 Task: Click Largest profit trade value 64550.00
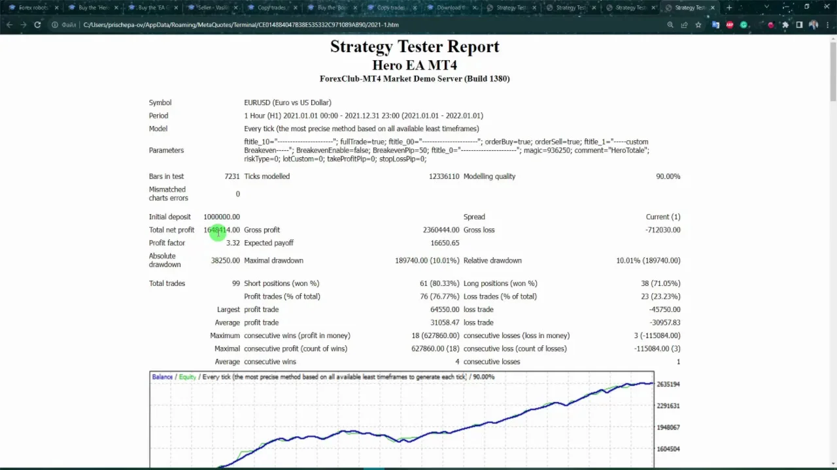point(445,309)
